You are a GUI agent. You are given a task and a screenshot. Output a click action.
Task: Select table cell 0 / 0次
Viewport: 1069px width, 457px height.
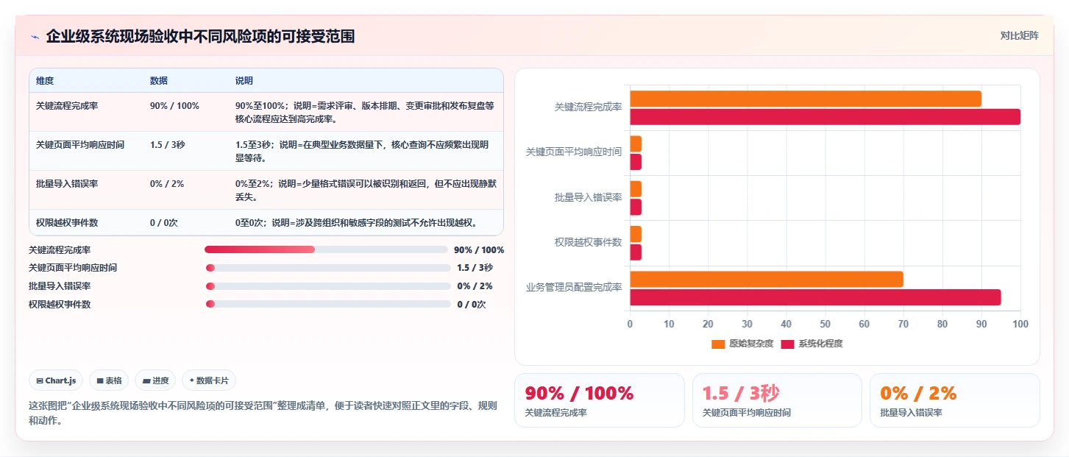(165, 223)
